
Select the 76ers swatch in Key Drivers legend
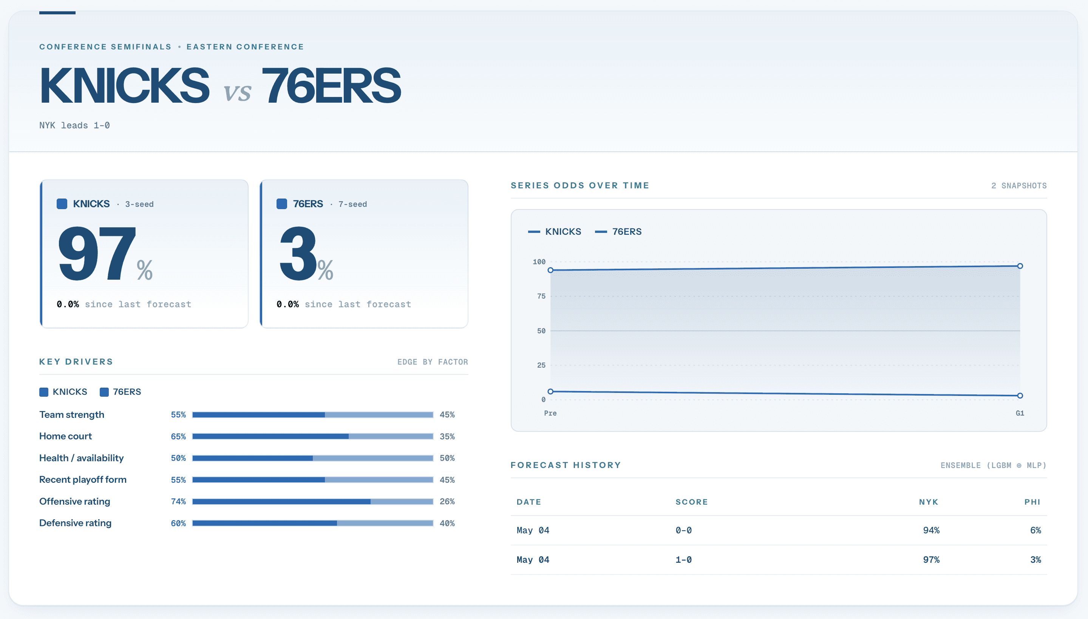104,392
